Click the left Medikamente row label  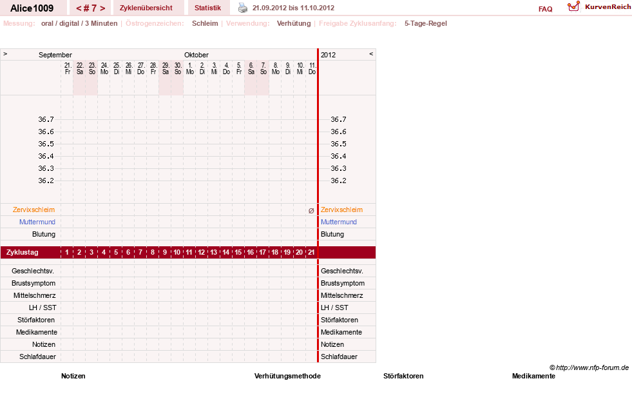click(x=37, y=332)
